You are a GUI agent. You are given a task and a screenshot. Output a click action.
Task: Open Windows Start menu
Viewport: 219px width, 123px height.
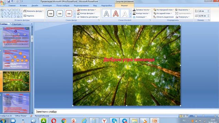tap(3, 121)
